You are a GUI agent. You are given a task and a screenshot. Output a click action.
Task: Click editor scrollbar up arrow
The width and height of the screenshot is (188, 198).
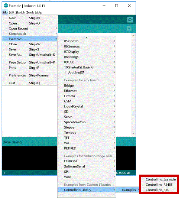coord(133,36)
